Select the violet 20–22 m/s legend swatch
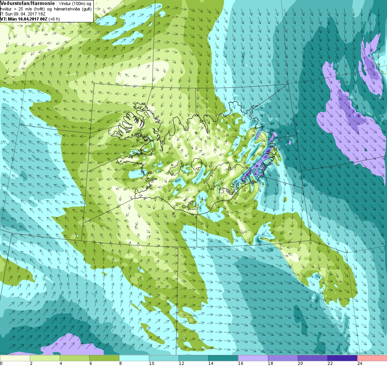The height and width of the screenshot is (366, 387). pyautogui.click(x=312, y=358)
